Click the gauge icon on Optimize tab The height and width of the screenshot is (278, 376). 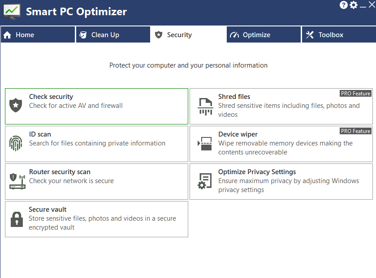(x=234, y=35)
